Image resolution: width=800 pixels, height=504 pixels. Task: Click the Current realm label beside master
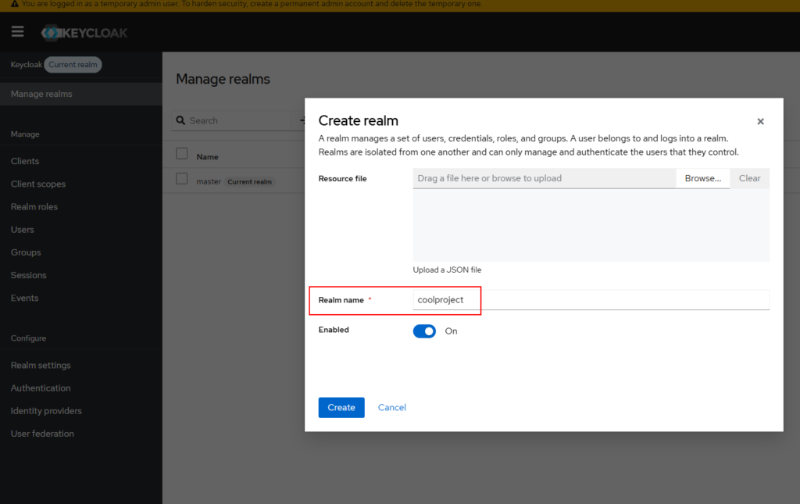(x=249, y=182)
